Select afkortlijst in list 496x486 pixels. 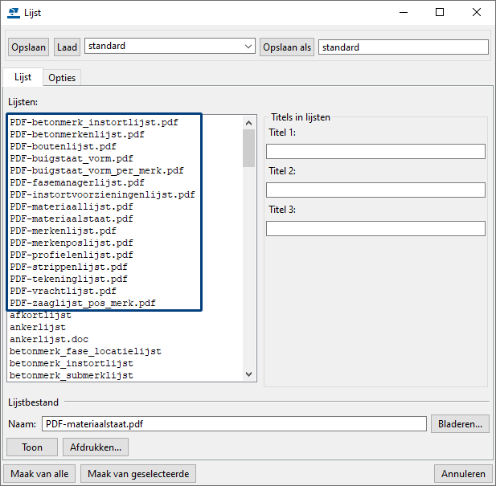pos(40,315)
